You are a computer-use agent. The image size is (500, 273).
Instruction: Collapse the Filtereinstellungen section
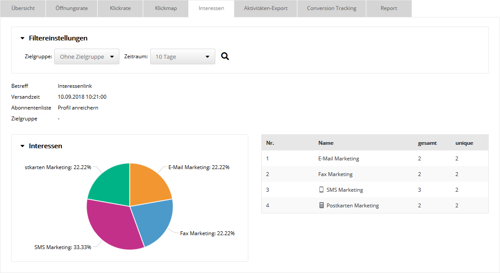click(23, 38)
